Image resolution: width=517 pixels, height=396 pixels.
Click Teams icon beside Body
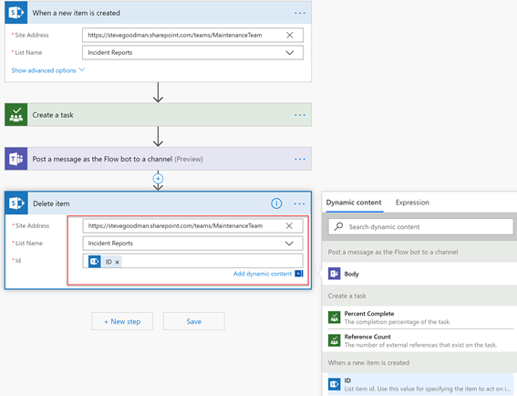click(334, 274)
